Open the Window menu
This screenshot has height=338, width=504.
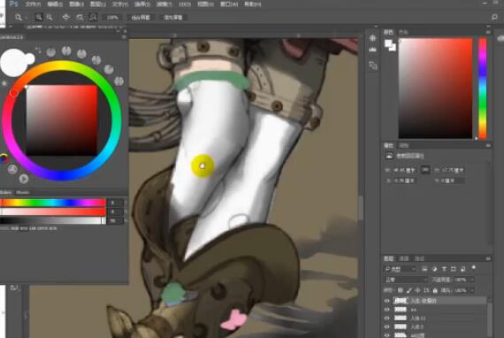pos(228,4)
